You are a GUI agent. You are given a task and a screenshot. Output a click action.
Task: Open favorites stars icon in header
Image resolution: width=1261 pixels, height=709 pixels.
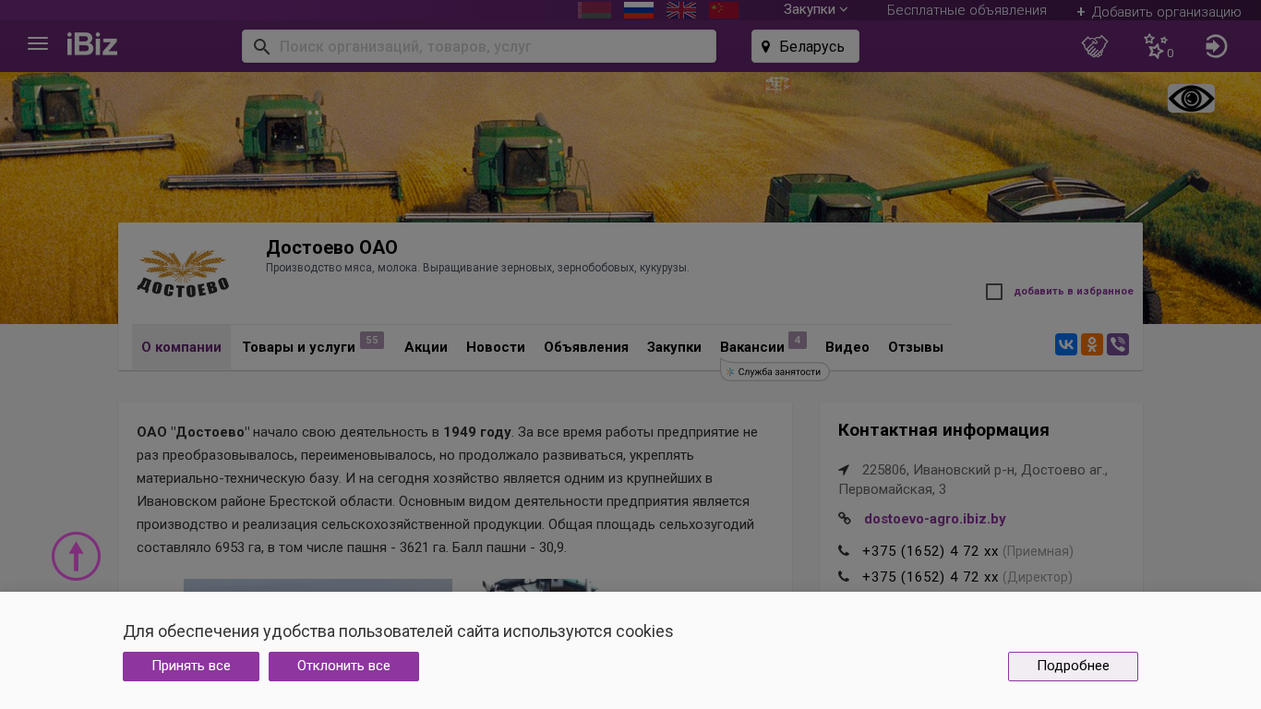click(1158, 46)
